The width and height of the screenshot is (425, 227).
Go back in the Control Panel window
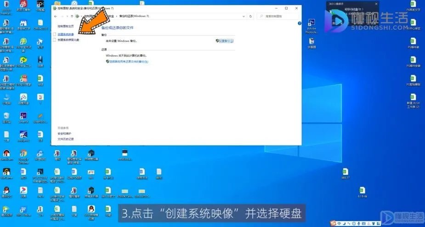[56, 16]
